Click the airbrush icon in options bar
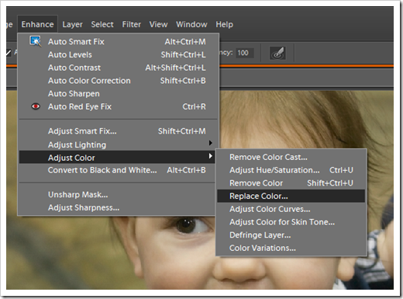Image resolution: width=403 pixels, height=299 pixels. pyautogui.click(x=277, y=53)
